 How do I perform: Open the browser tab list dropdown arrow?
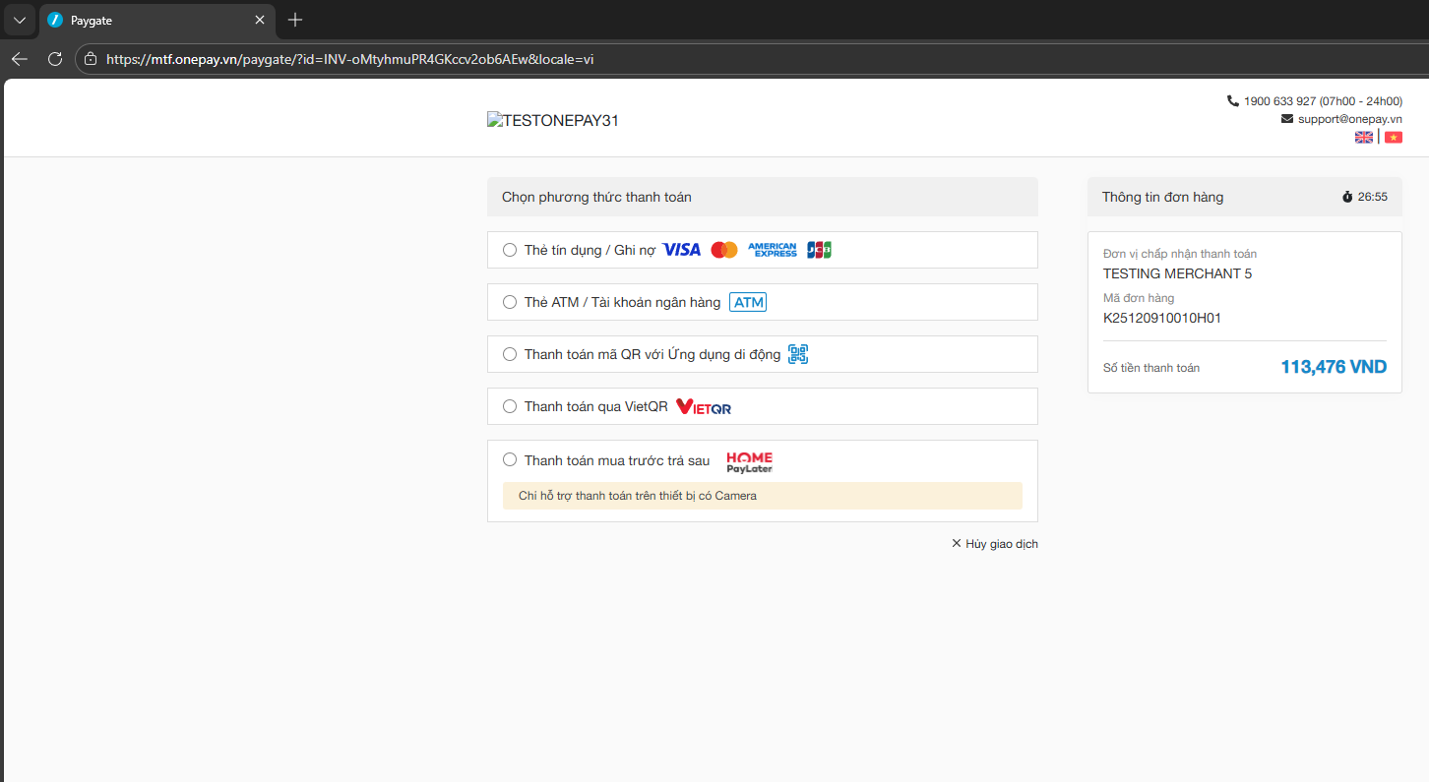20,20
